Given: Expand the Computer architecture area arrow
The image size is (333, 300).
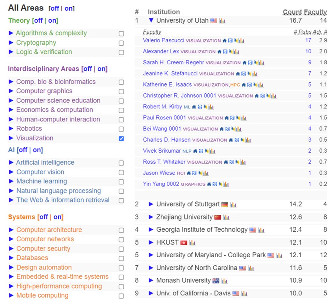Looking at the screenshot, I should pyautogui.click(x=11, y=230).
